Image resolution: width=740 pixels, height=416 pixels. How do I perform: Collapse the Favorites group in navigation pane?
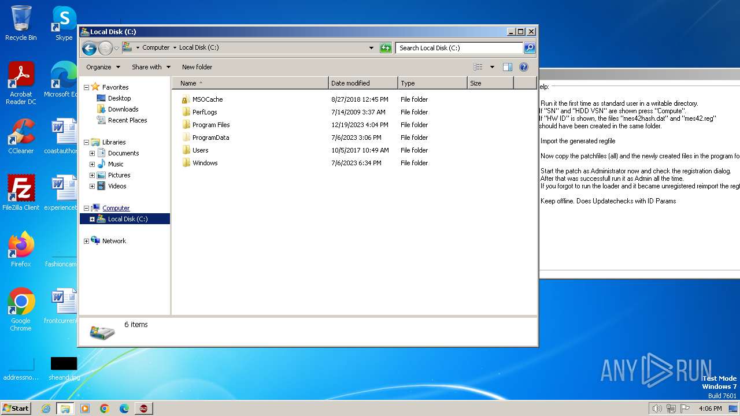pos(86,87)
